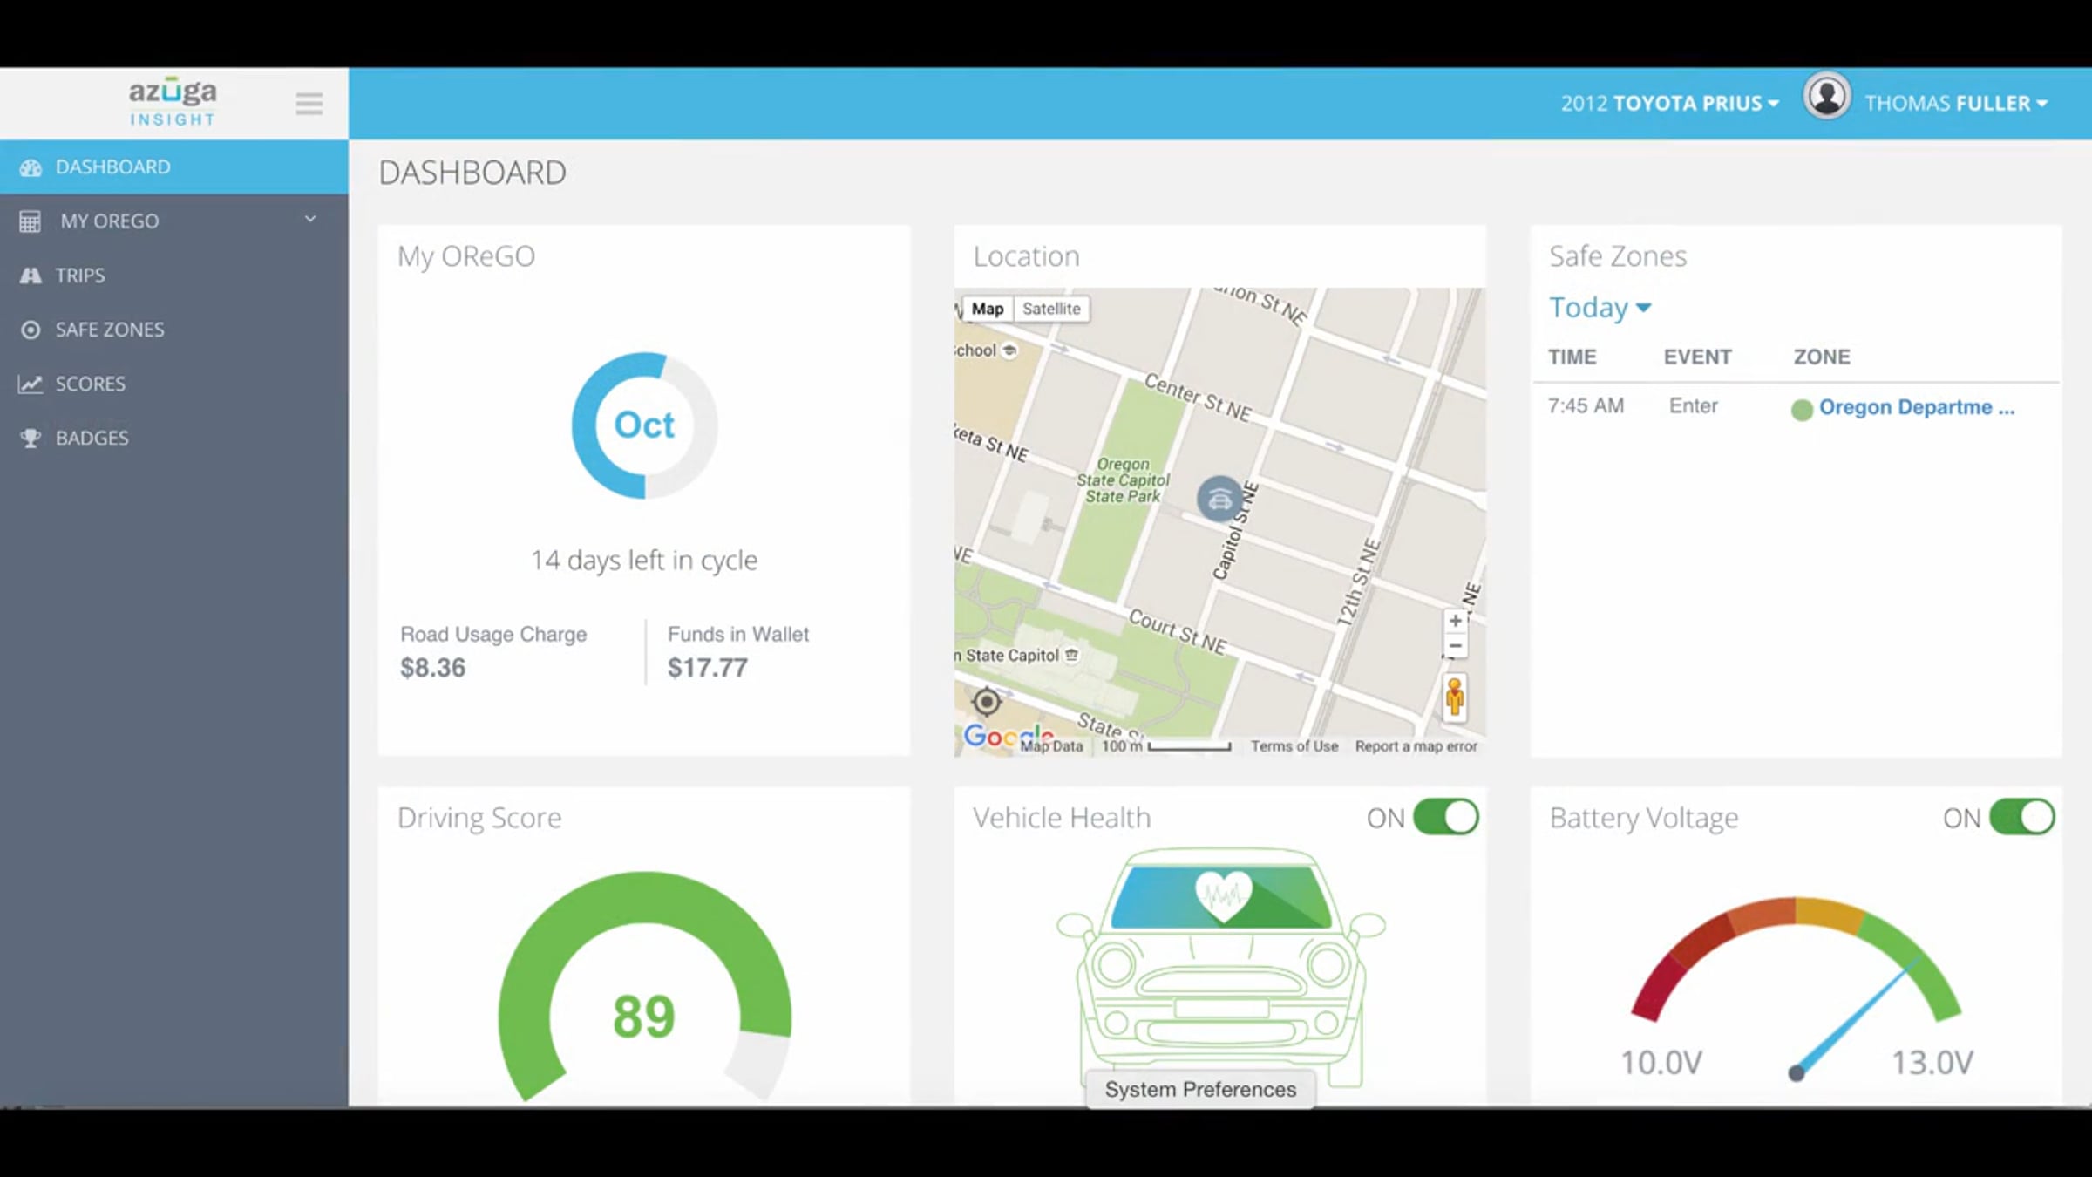Expand the Safe Zones Today filter
The height and width of the screenshot is (1177, 2092).
click(x=1600, y=308)
